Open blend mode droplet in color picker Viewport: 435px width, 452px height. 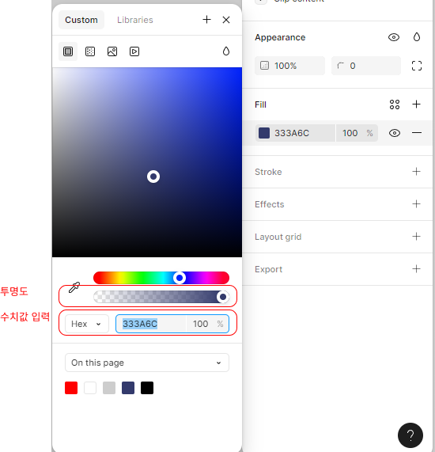point(226,51)
